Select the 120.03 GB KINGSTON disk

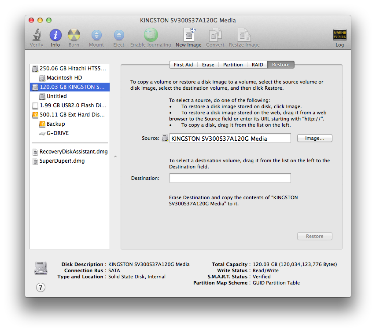(x=70, y=87)
